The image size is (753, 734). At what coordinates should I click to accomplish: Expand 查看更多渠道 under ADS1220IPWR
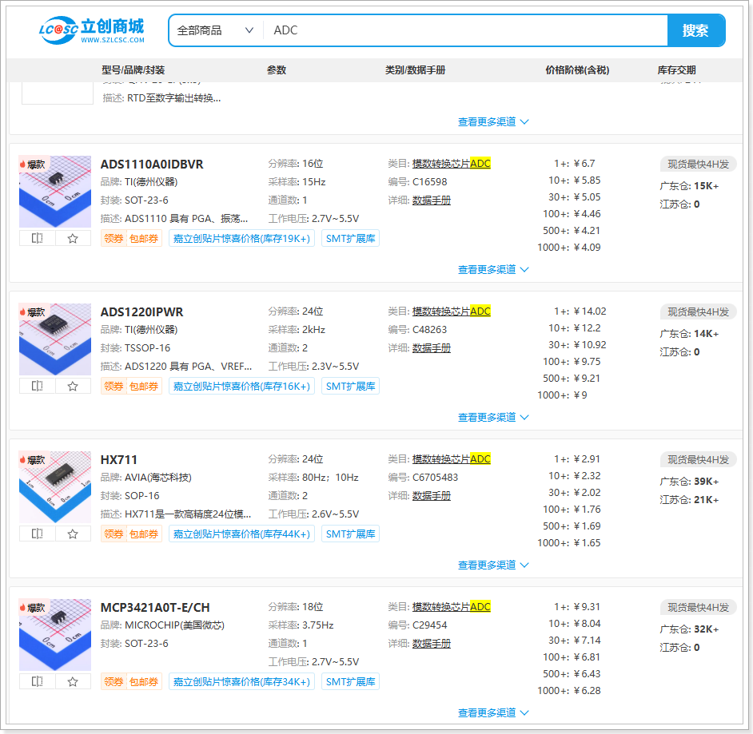(x=493, y=418)
